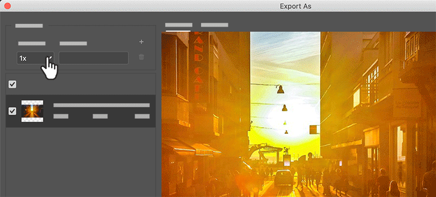Select the underlined first preview tab
The width and height of the screenshot is (436, 197).
179,25
